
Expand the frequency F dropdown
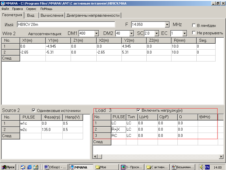point(167,25)
